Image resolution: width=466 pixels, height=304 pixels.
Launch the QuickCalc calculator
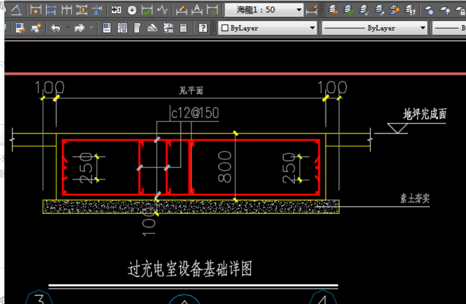click(x=183, y=28)
